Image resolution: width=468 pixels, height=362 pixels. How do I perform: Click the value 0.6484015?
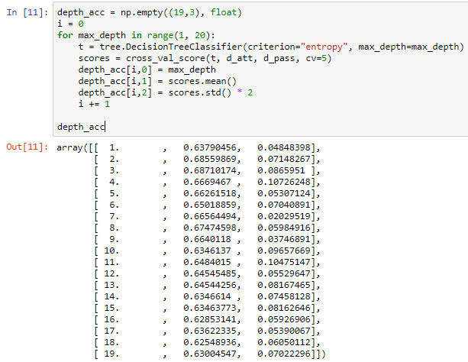click(207, 262)
